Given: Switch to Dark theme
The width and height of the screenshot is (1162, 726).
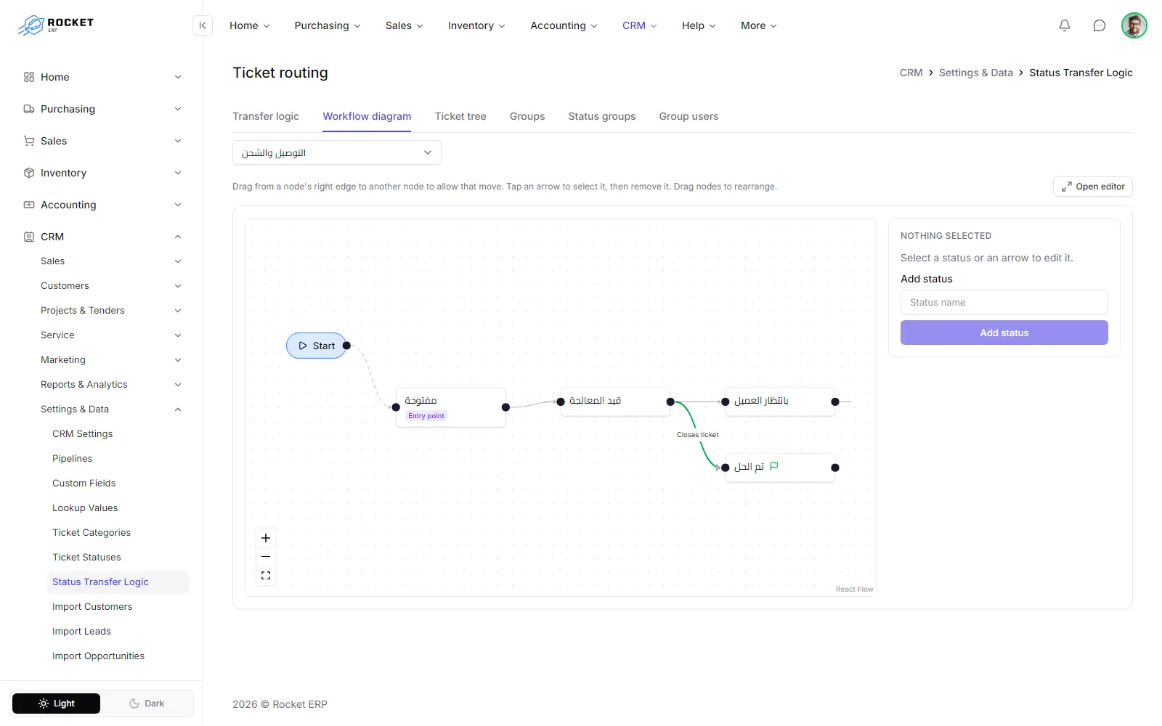Looking at the screenshot, I should pyautogui.click(x=147, y=703).
